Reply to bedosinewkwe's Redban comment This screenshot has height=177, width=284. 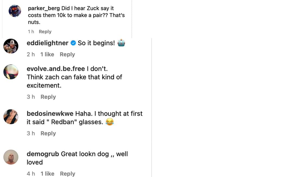[x=48, y=133]
